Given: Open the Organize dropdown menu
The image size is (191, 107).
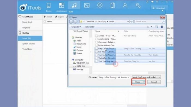Looking at the screenshot, I should (x=76, y=27).
